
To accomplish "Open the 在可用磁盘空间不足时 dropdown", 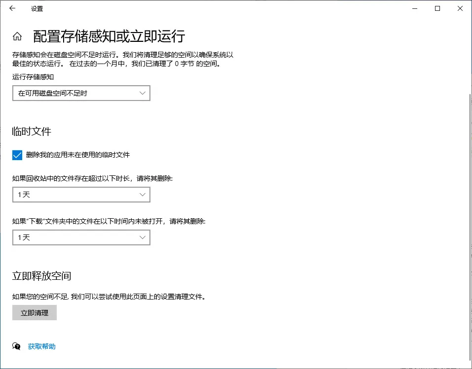I will pyautogui.click(x=81, y=93).
